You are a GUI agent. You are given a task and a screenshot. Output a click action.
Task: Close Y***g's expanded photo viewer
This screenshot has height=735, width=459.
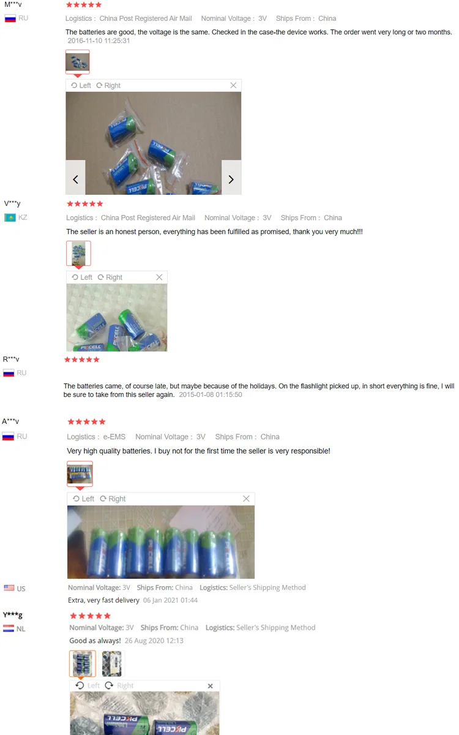point(211,686)
